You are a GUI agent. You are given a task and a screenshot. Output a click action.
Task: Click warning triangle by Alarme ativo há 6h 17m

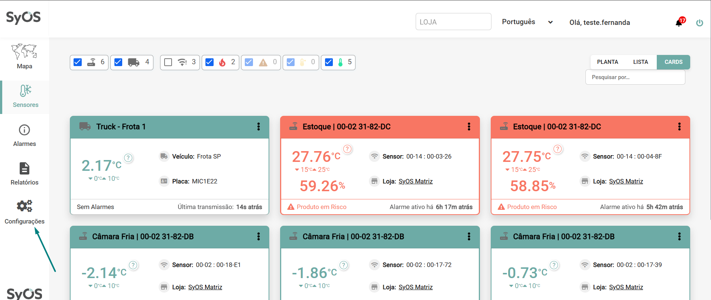(x=291, y=207)
